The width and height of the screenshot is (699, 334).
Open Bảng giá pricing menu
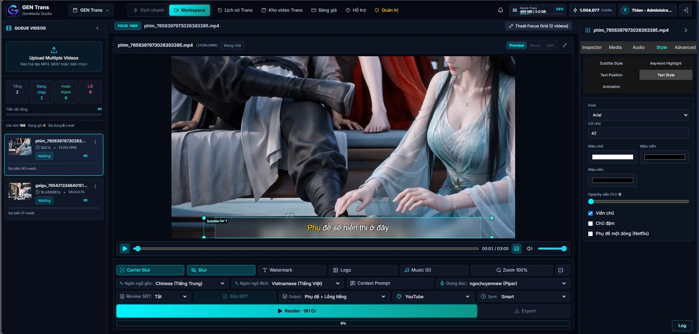pos(324,10)
